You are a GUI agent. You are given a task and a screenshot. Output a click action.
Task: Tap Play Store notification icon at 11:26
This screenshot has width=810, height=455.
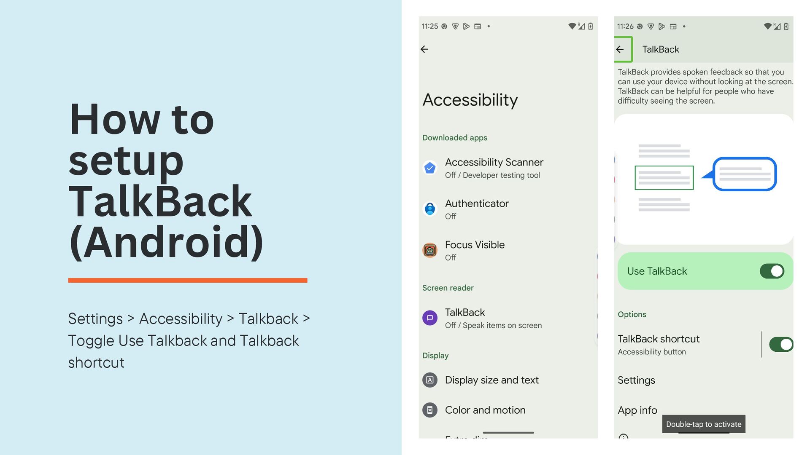(662, 26)
